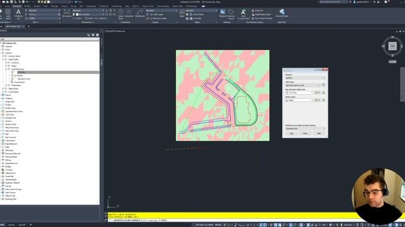Open the Collaborate ribbon tab
Image resolution: width=405 pixels, height=227 pixels.
point(116,6)
